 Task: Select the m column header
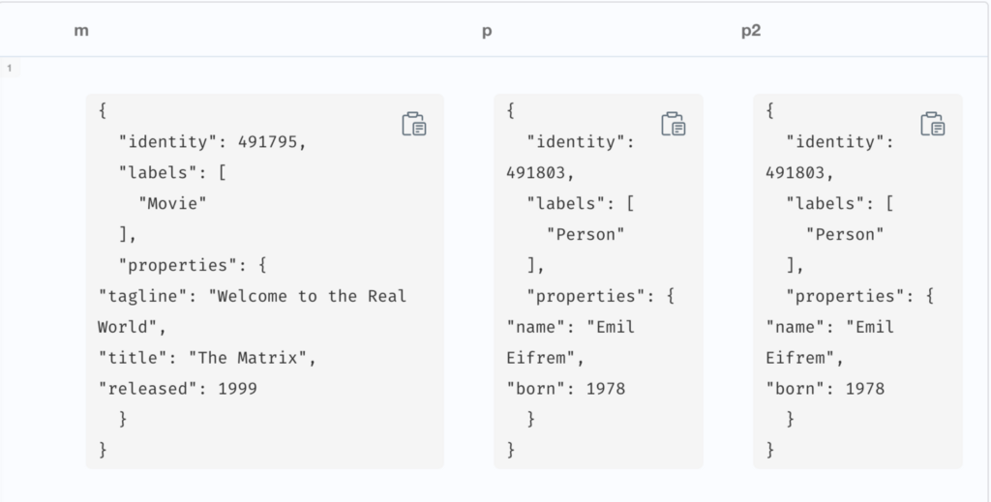click(x=81, y=31)
